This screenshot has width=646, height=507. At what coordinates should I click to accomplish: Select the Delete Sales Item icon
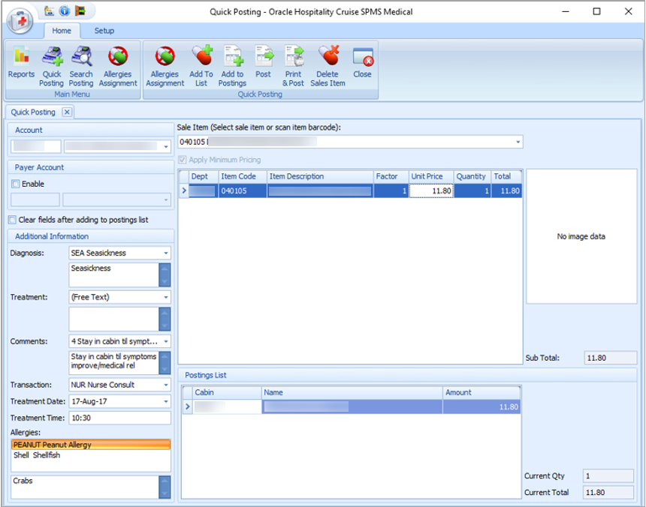[x=327, y=64]
